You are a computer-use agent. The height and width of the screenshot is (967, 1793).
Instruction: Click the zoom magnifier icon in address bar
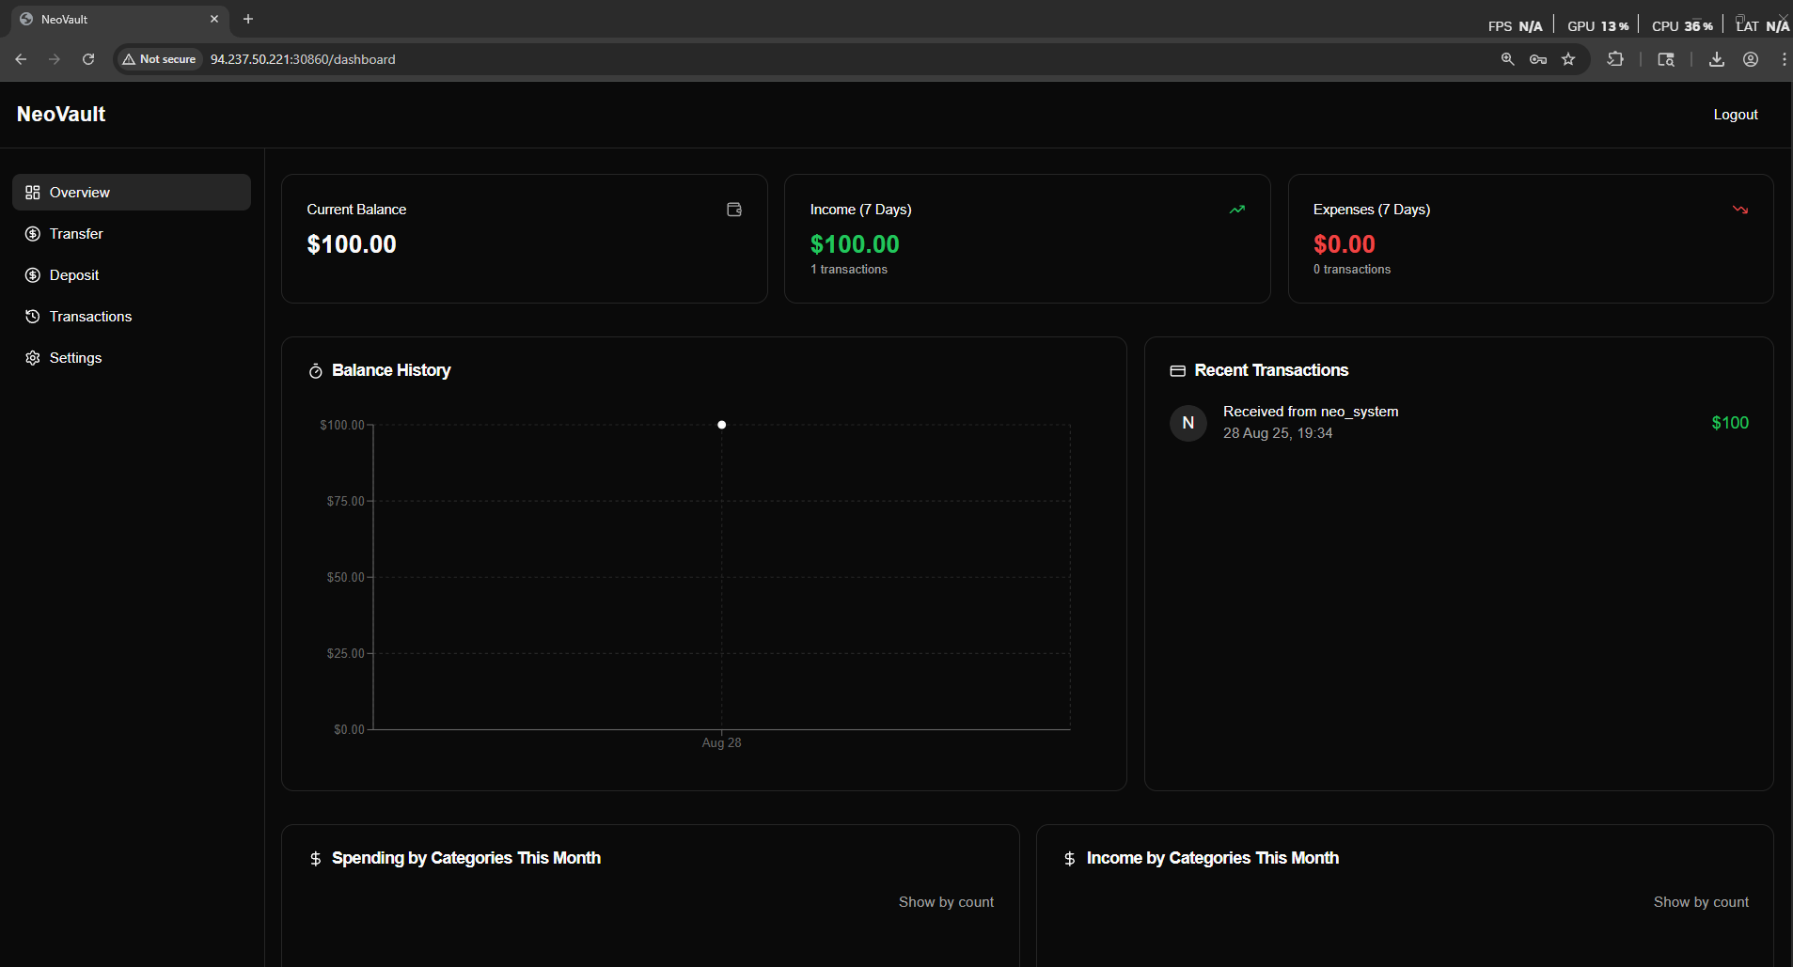1508,59
